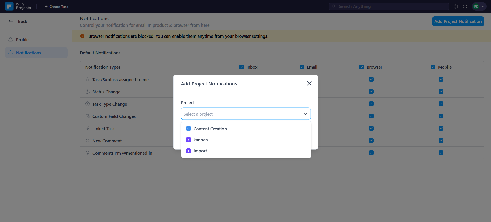
Task: Toggle Browser checkbox for New Comment
Action: [x=371, y=141]
